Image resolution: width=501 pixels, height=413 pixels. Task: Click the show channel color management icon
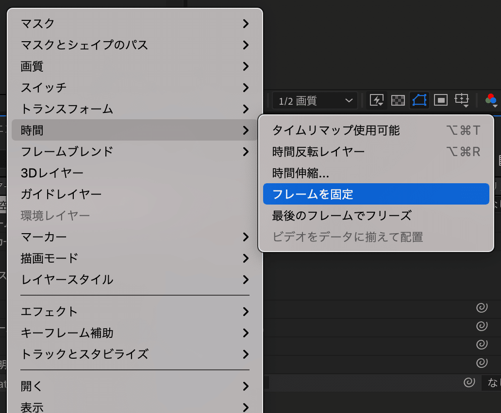click(x=491, y=101)
